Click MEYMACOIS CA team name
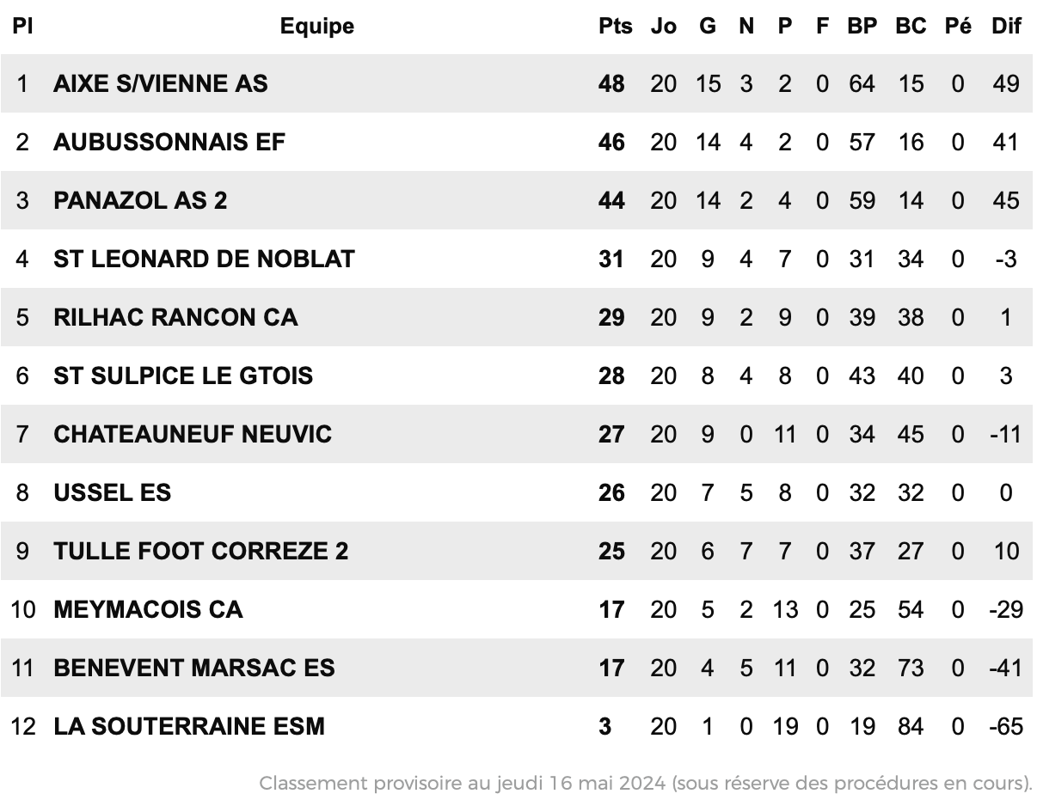 tap(148, 609)
